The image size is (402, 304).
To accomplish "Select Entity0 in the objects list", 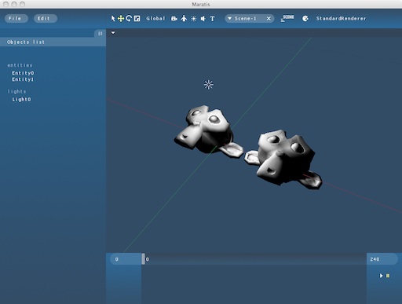I will [x=23, y=73].
